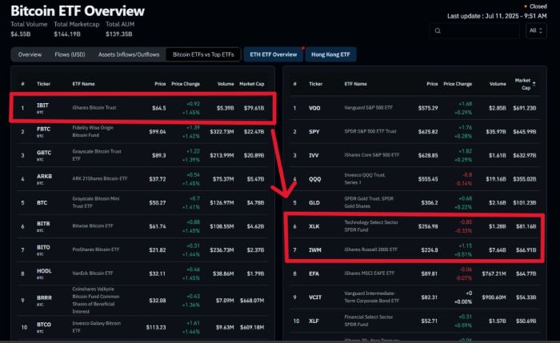Select the FBTC ticker in Bitcoin list
This screenshot has width=560, height=343.
coord(43,130)
